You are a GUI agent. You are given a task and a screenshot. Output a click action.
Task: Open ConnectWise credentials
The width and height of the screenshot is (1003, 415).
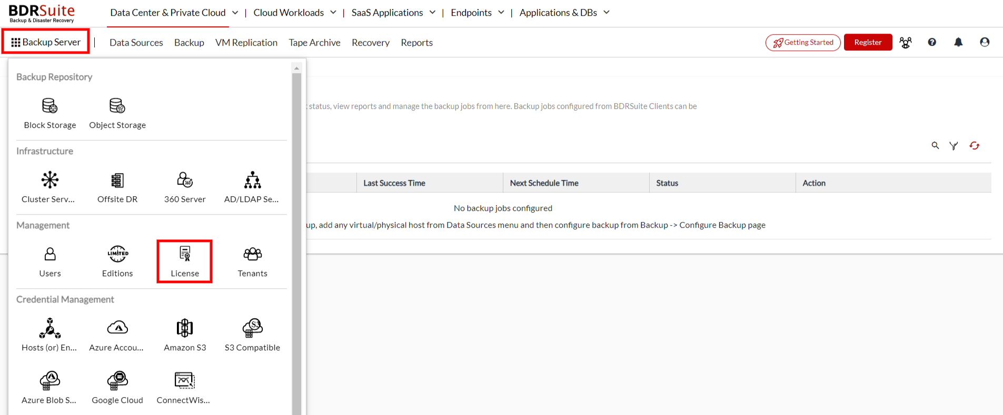pos(184,388)
